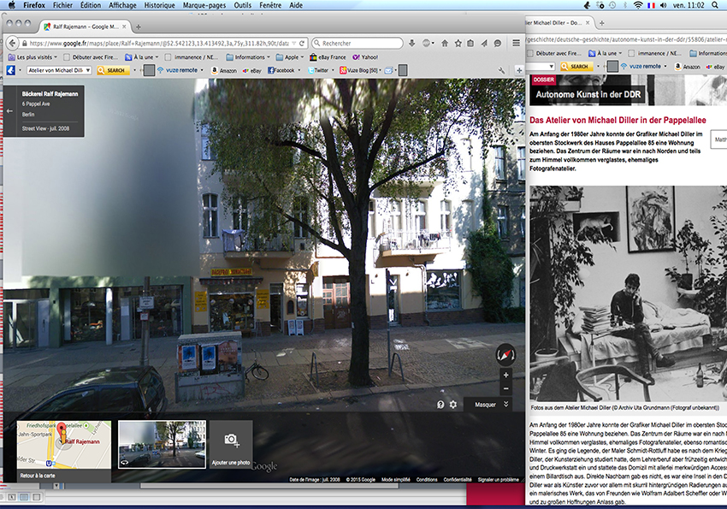Open the Fichier menu
The width and height of the screenshot is (727, 509).
click(x=62, y=5)
